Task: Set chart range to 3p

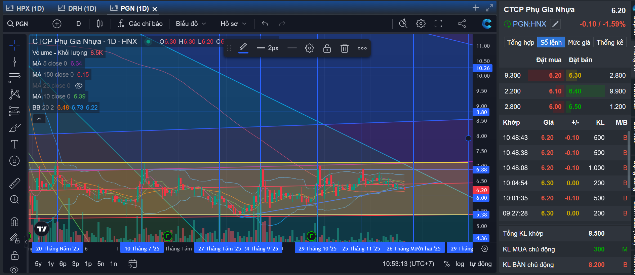Action: tap(76, 264)
